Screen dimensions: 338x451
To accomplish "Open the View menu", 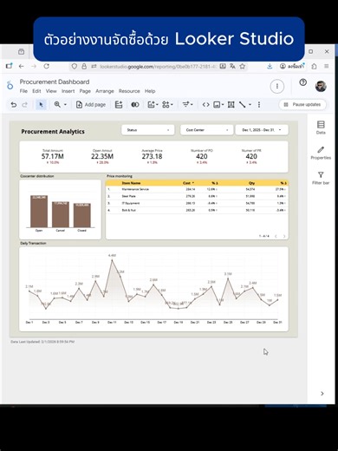I will click(51, 91).
